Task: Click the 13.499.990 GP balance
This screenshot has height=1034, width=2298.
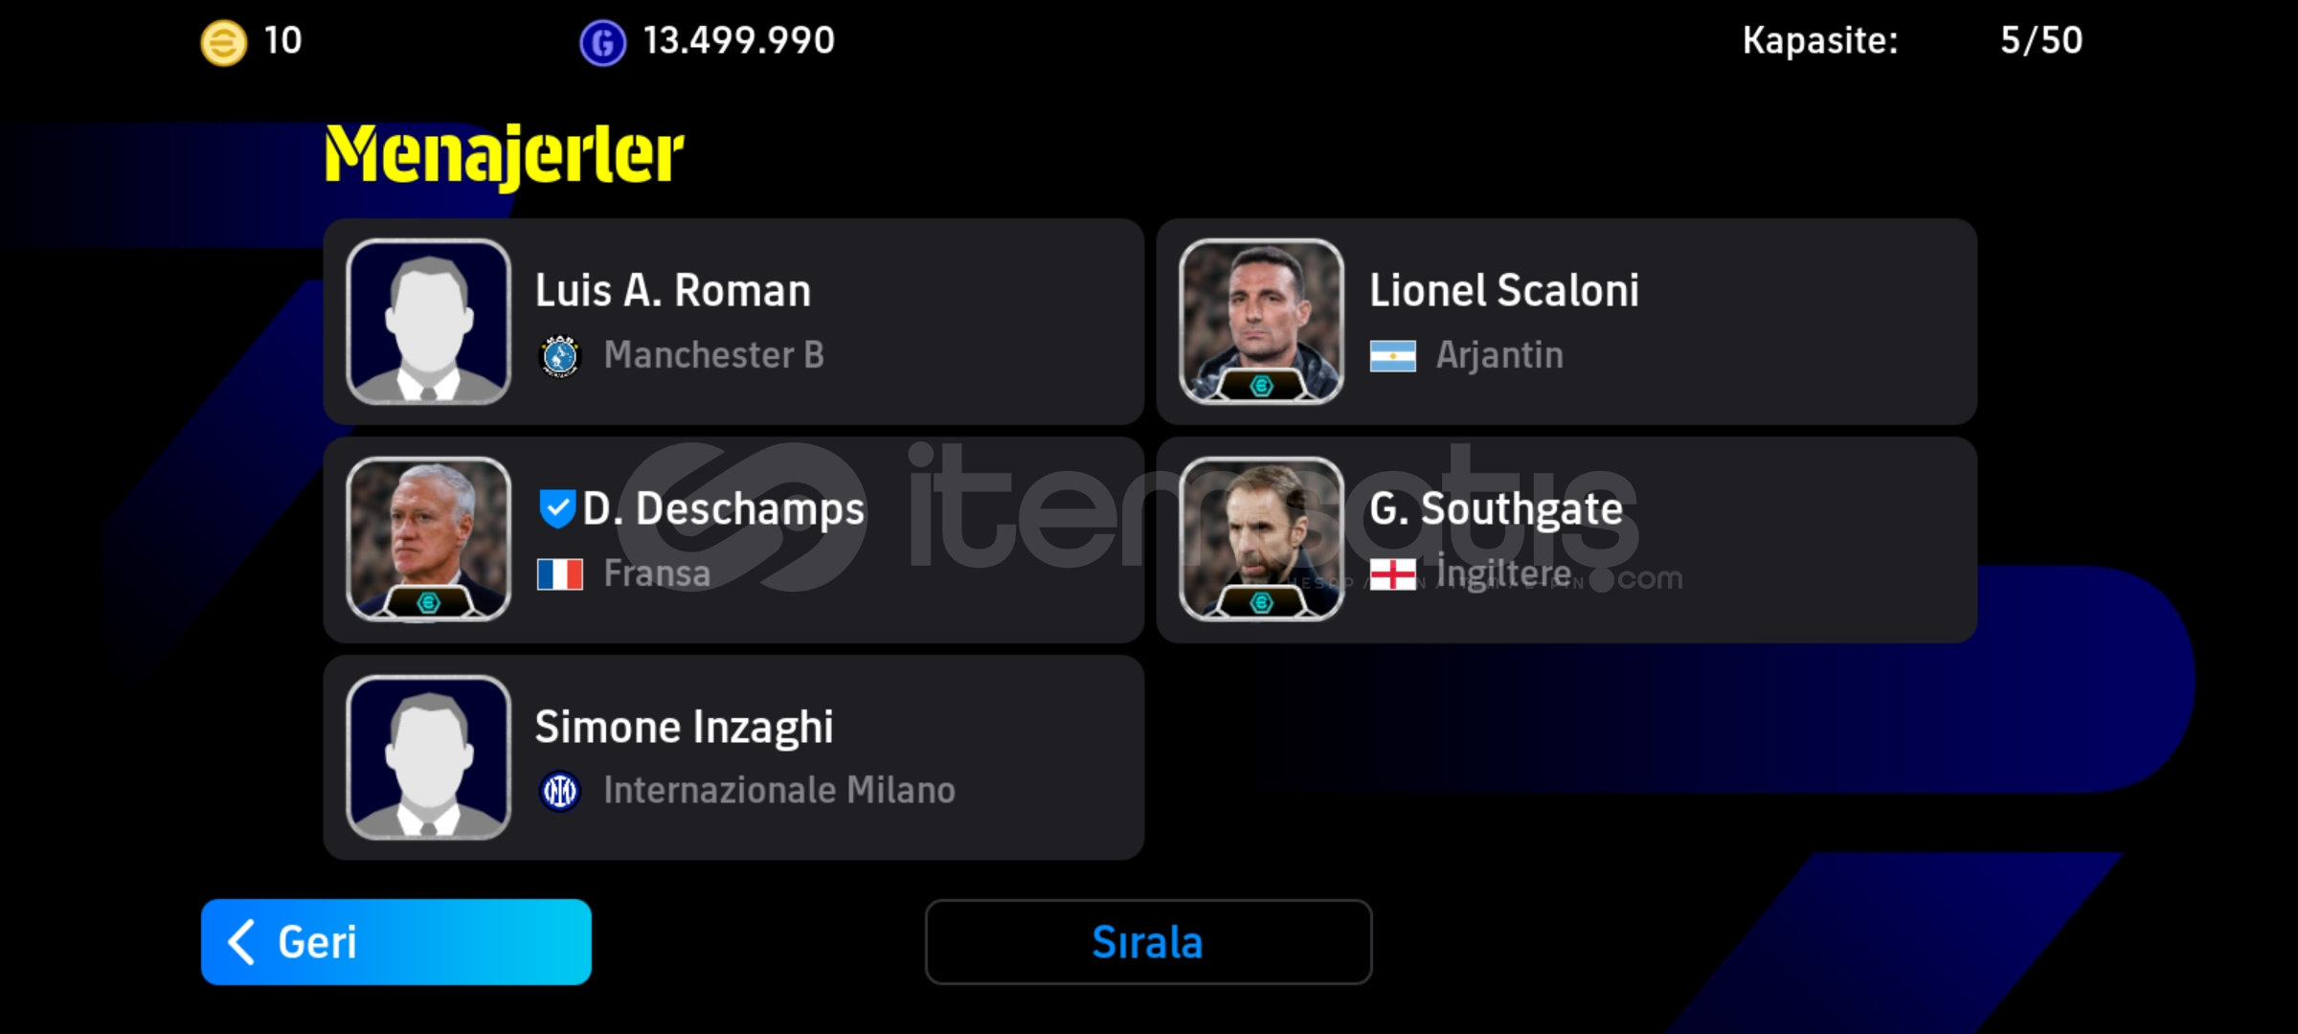Action: pyautogui.click(x=738, y=40)
